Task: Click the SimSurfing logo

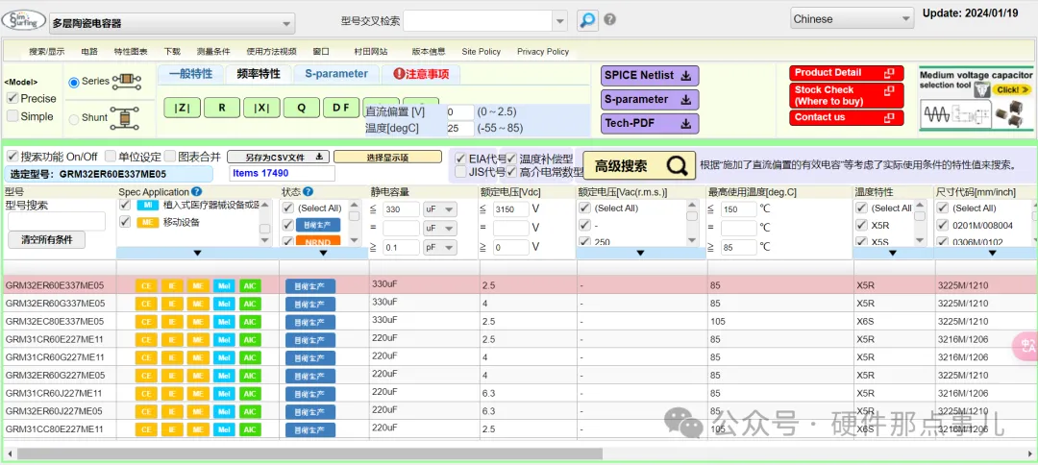Action: (23, 19)
